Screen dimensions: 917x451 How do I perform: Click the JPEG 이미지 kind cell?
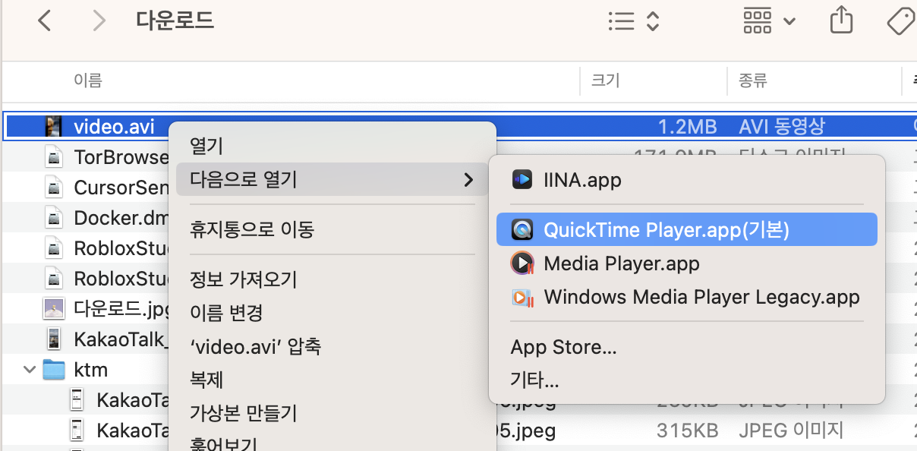point(791,430)
